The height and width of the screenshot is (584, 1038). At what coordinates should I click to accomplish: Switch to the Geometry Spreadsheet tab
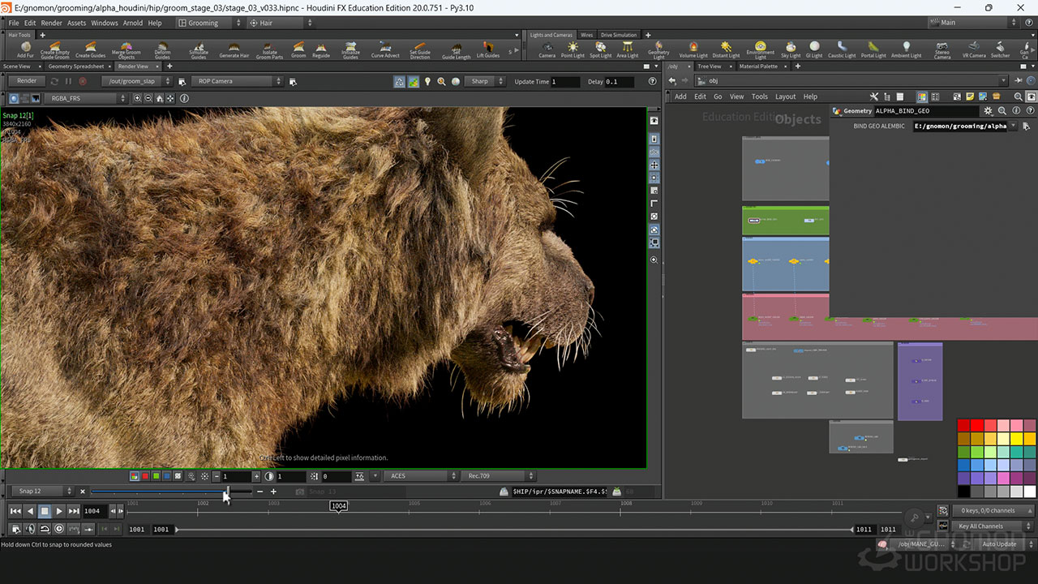(x=76, y=67)
